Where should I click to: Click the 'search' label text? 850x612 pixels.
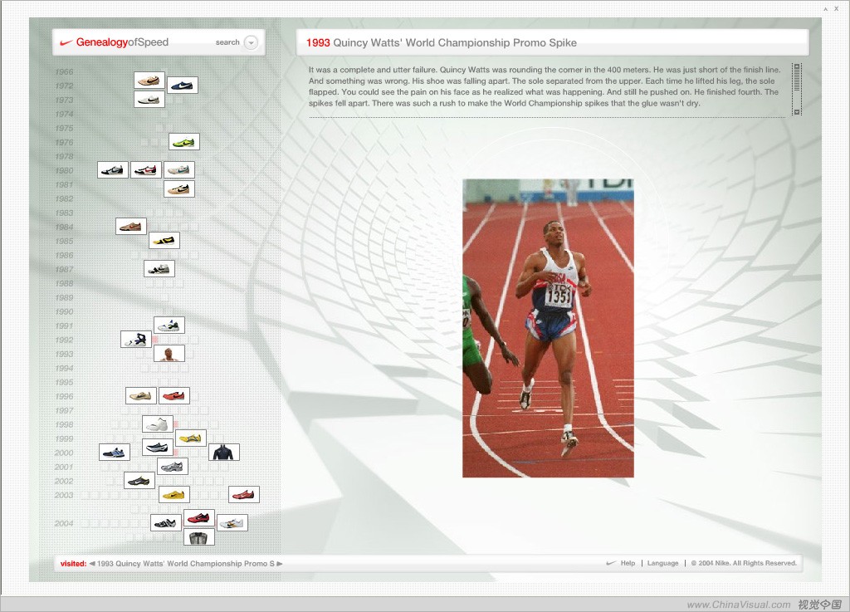coord(227,42)
